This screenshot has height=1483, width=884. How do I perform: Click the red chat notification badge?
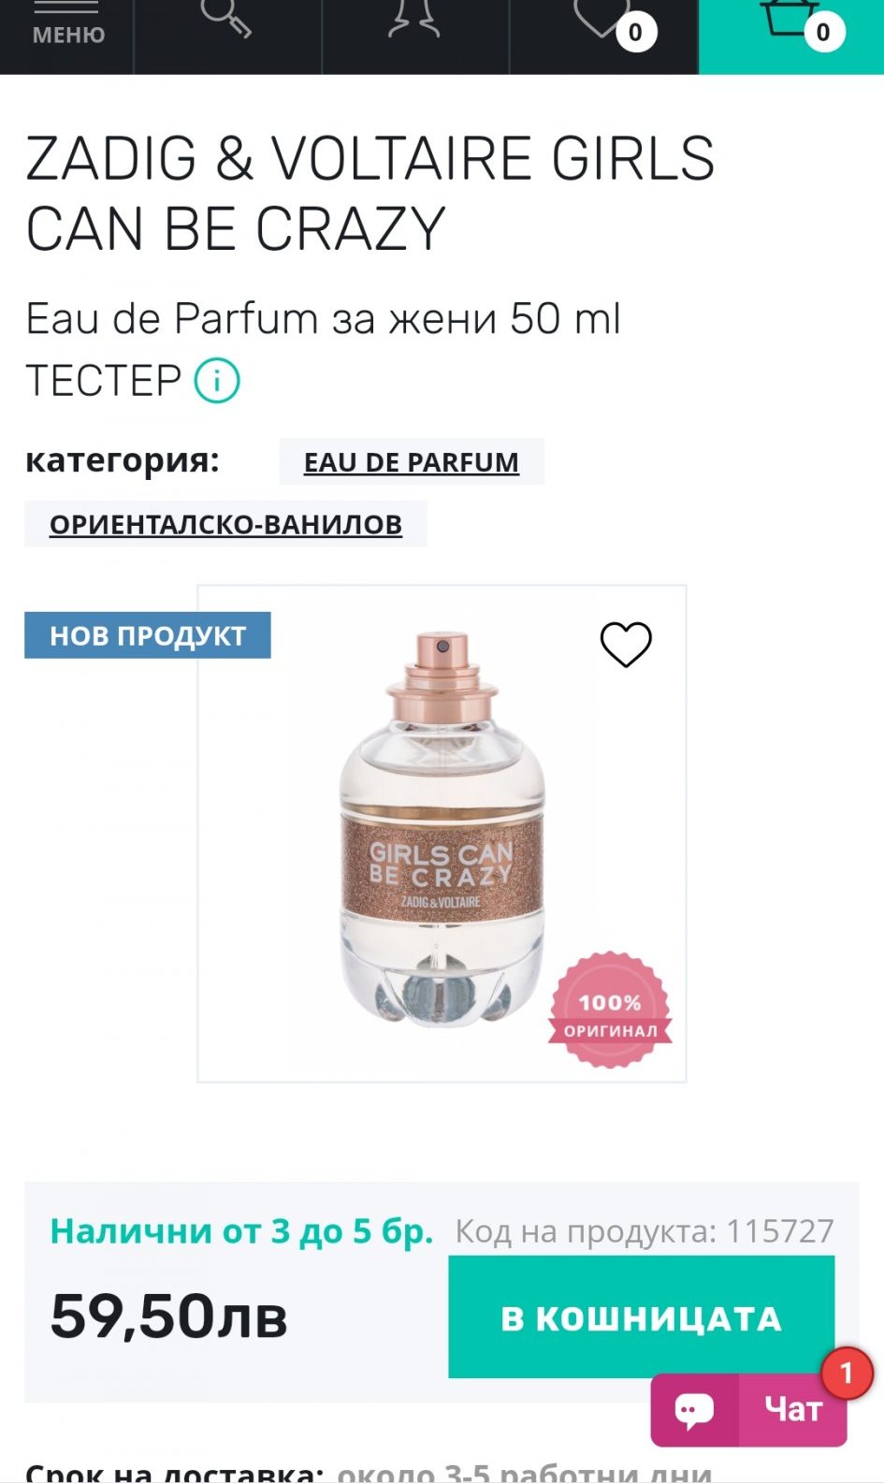847,1374
